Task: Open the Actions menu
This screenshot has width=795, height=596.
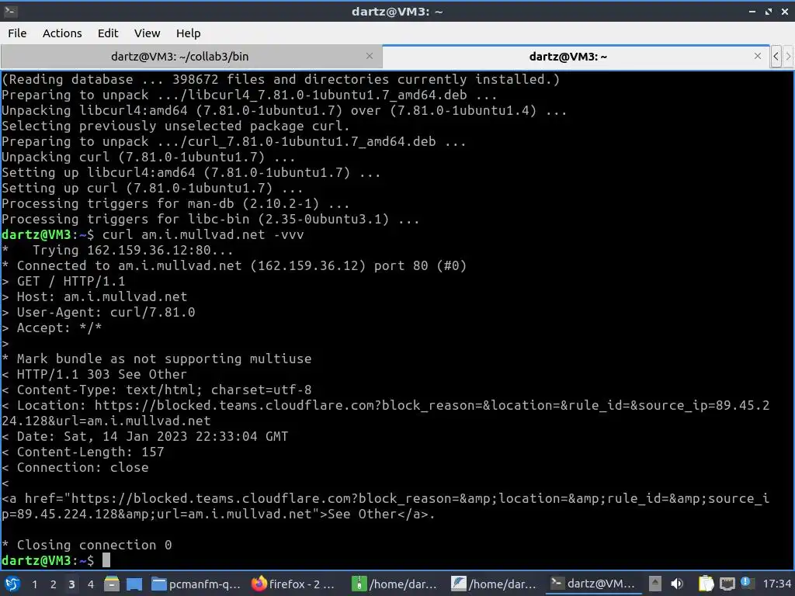Action: [x=62, y=33]
